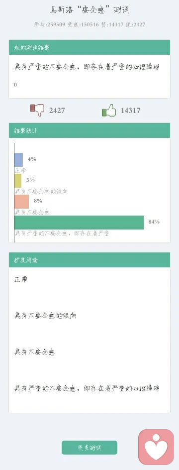
Task: Select the dislike count 2427
Action: point(57,111)
